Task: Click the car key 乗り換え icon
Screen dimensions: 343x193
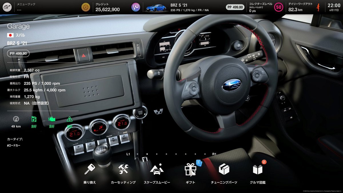Action: [x=89, y=169]
